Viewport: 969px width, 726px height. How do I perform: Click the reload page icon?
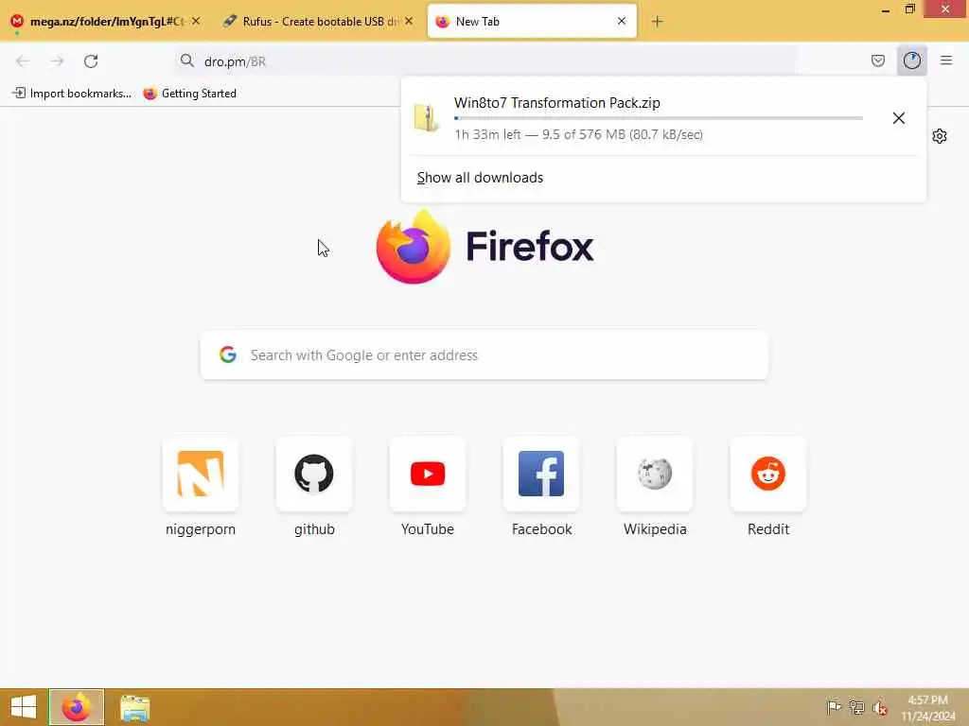pos(91,61)
